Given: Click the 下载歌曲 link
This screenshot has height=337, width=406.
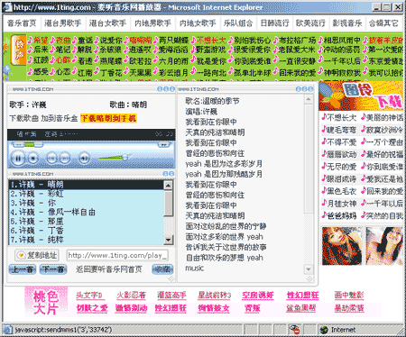Looking at the screenshot, I should [24, 118].
